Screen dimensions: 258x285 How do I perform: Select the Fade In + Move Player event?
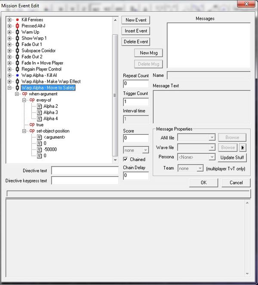coord(42,63)
